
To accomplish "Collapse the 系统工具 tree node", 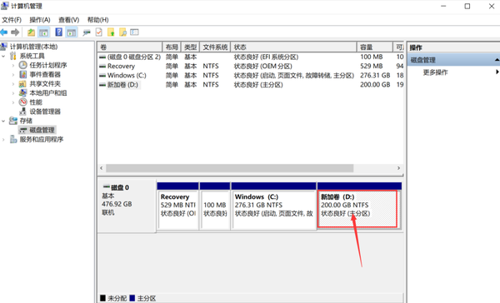I will point(3,56).
